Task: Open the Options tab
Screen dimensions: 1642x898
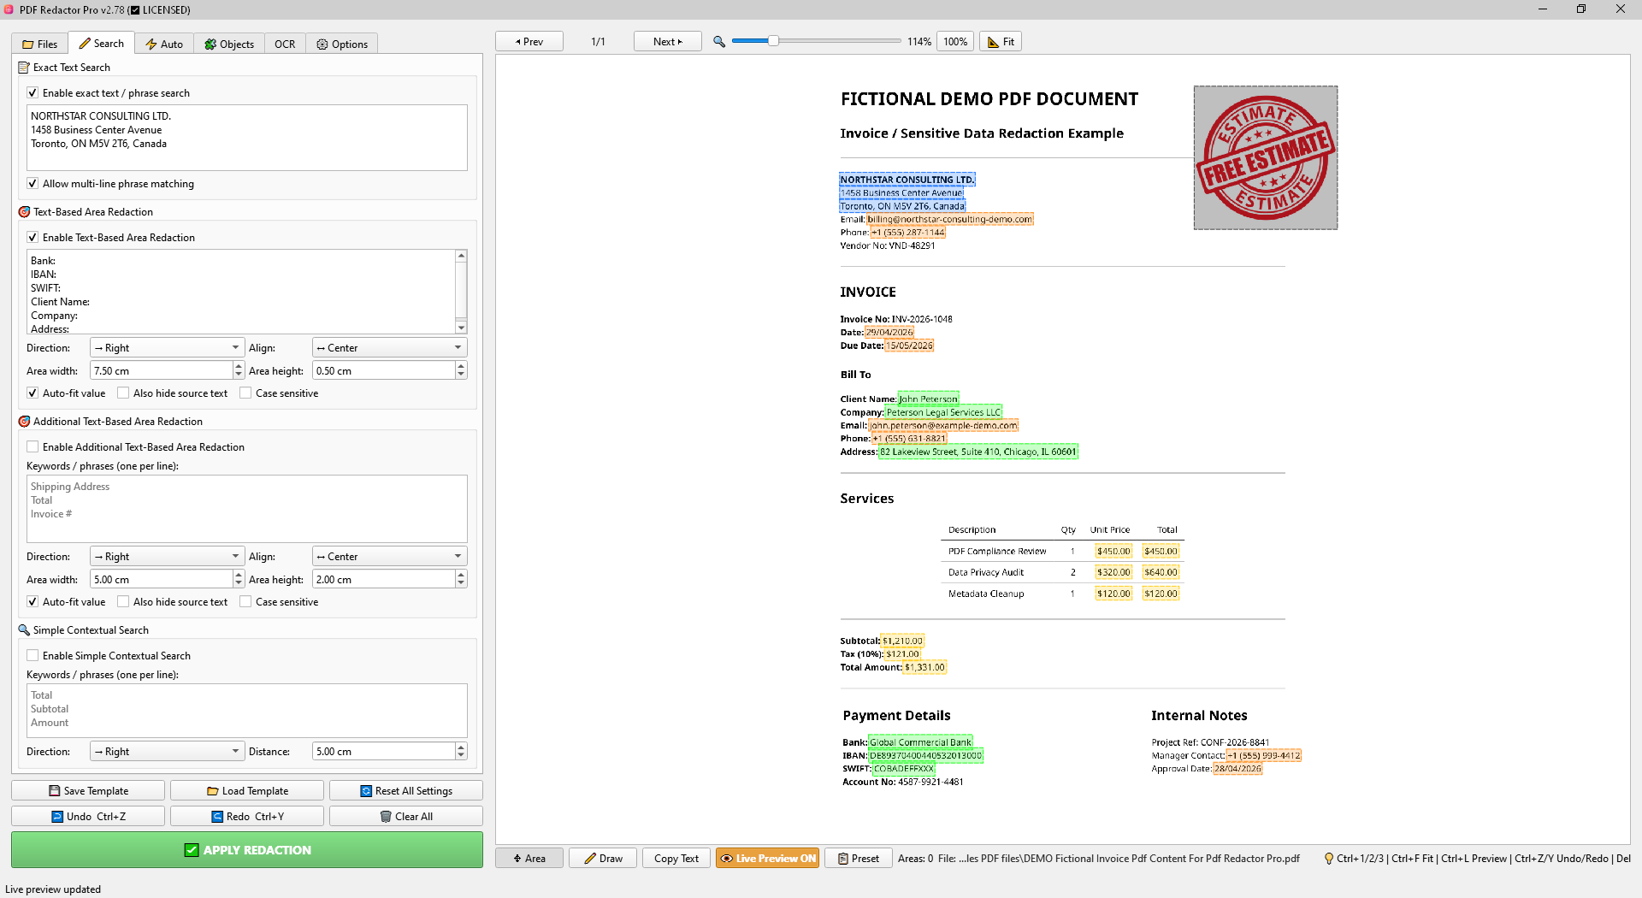Action: point(342,44)
